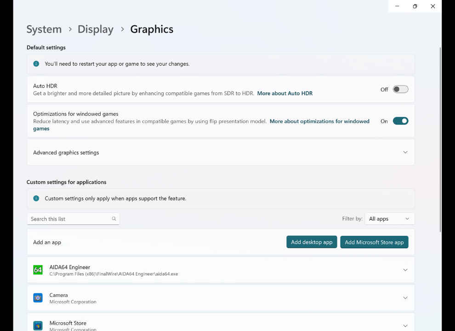Screen dimensions: 455x331
Task: Expand Advanced graphics settings
Action: (x=405, y=152)
